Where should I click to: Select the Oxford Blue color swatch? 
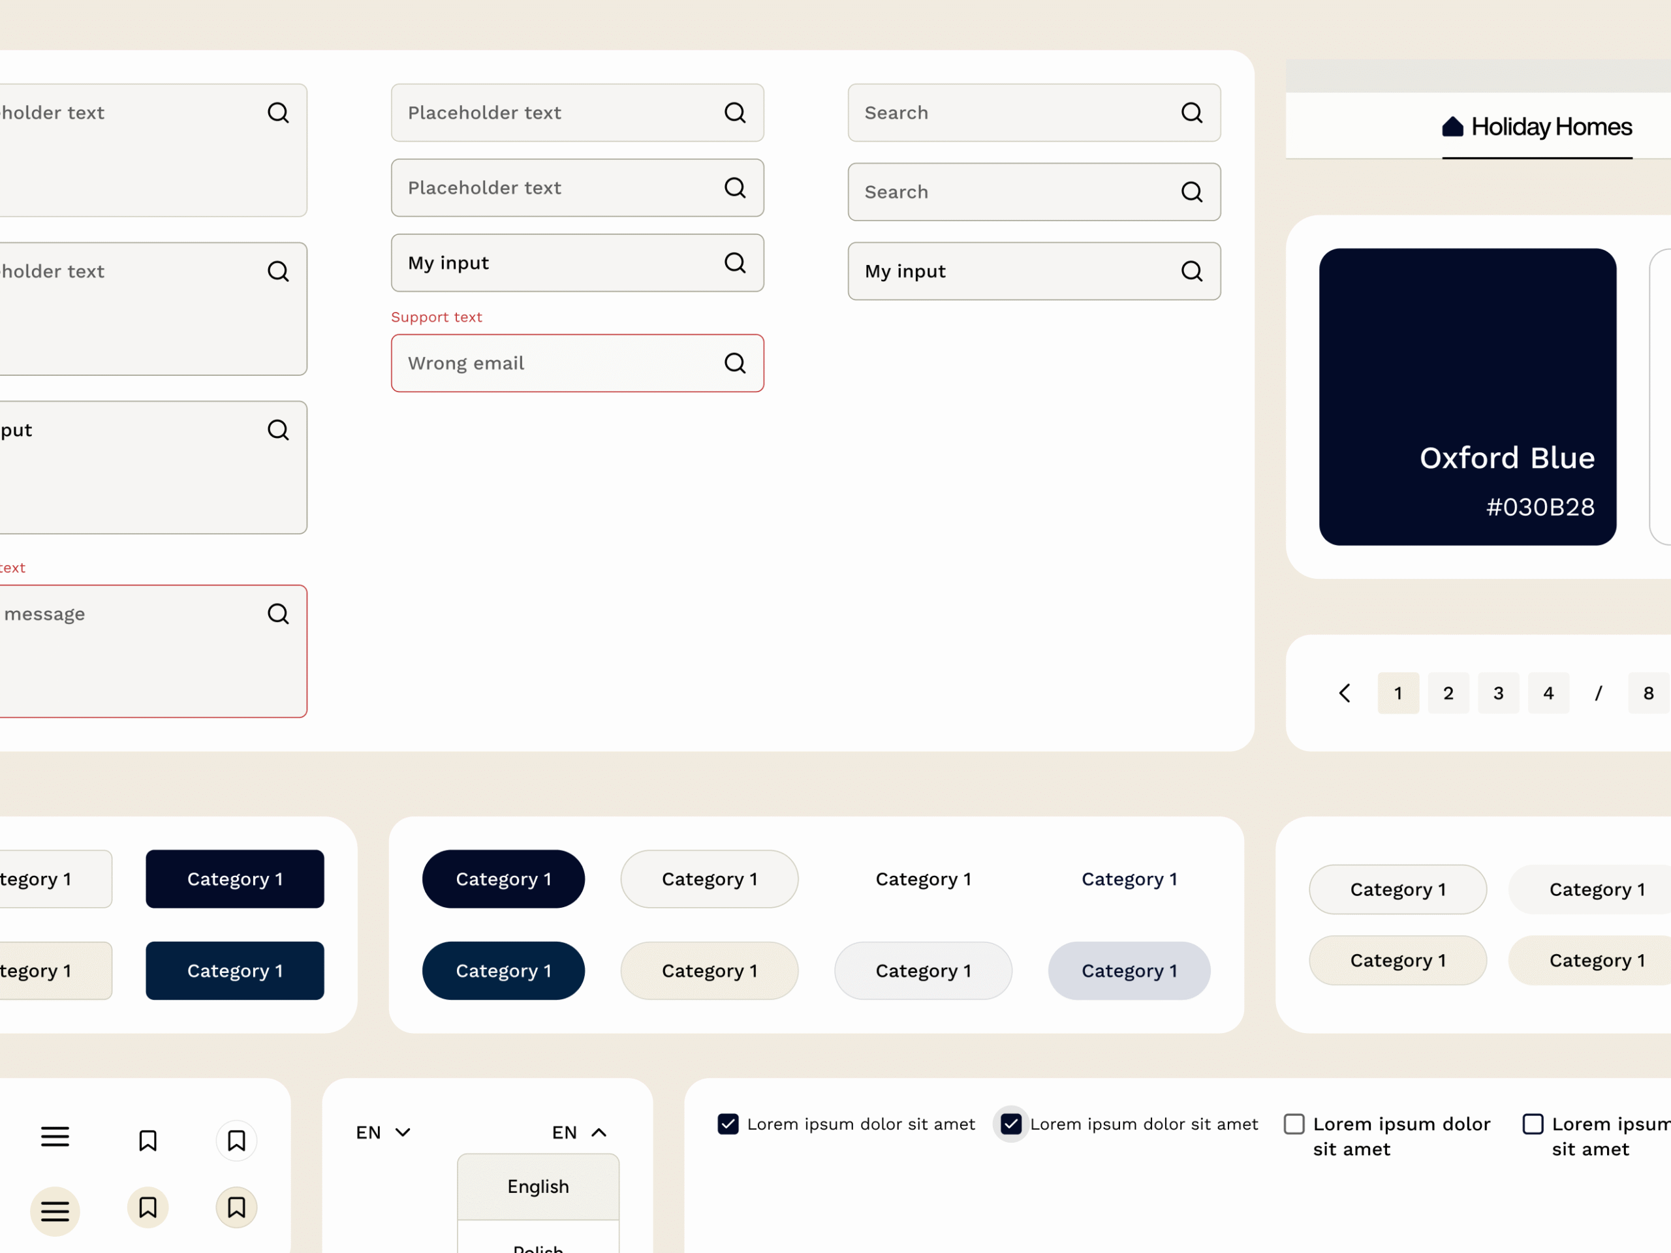1468,397
